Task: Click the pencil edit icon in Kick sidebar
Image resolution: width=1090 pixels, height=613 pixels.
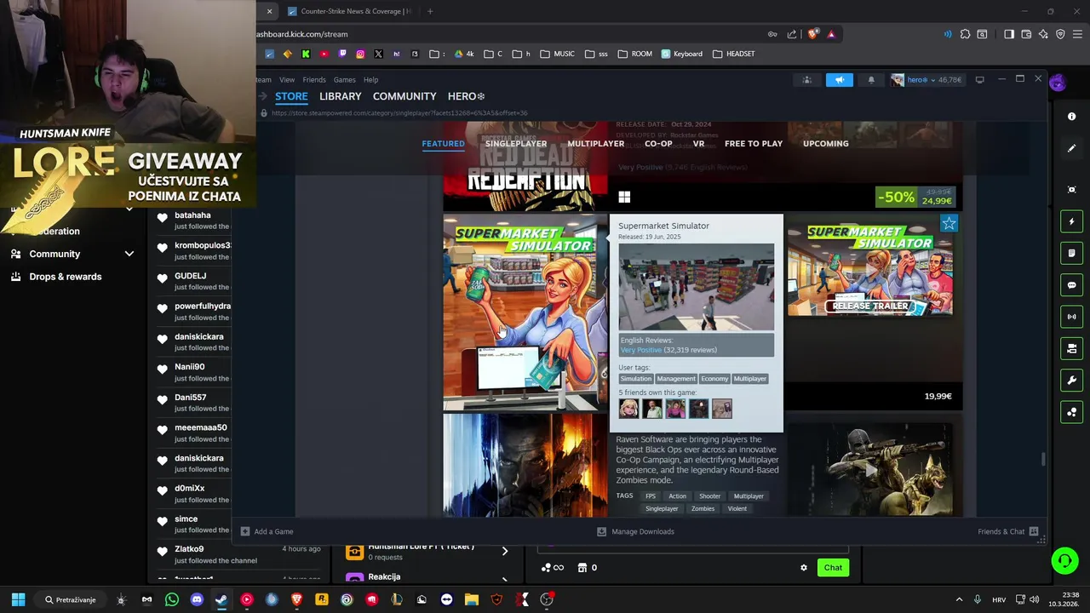Action: pyautogui.click(x=1072, y=148)
